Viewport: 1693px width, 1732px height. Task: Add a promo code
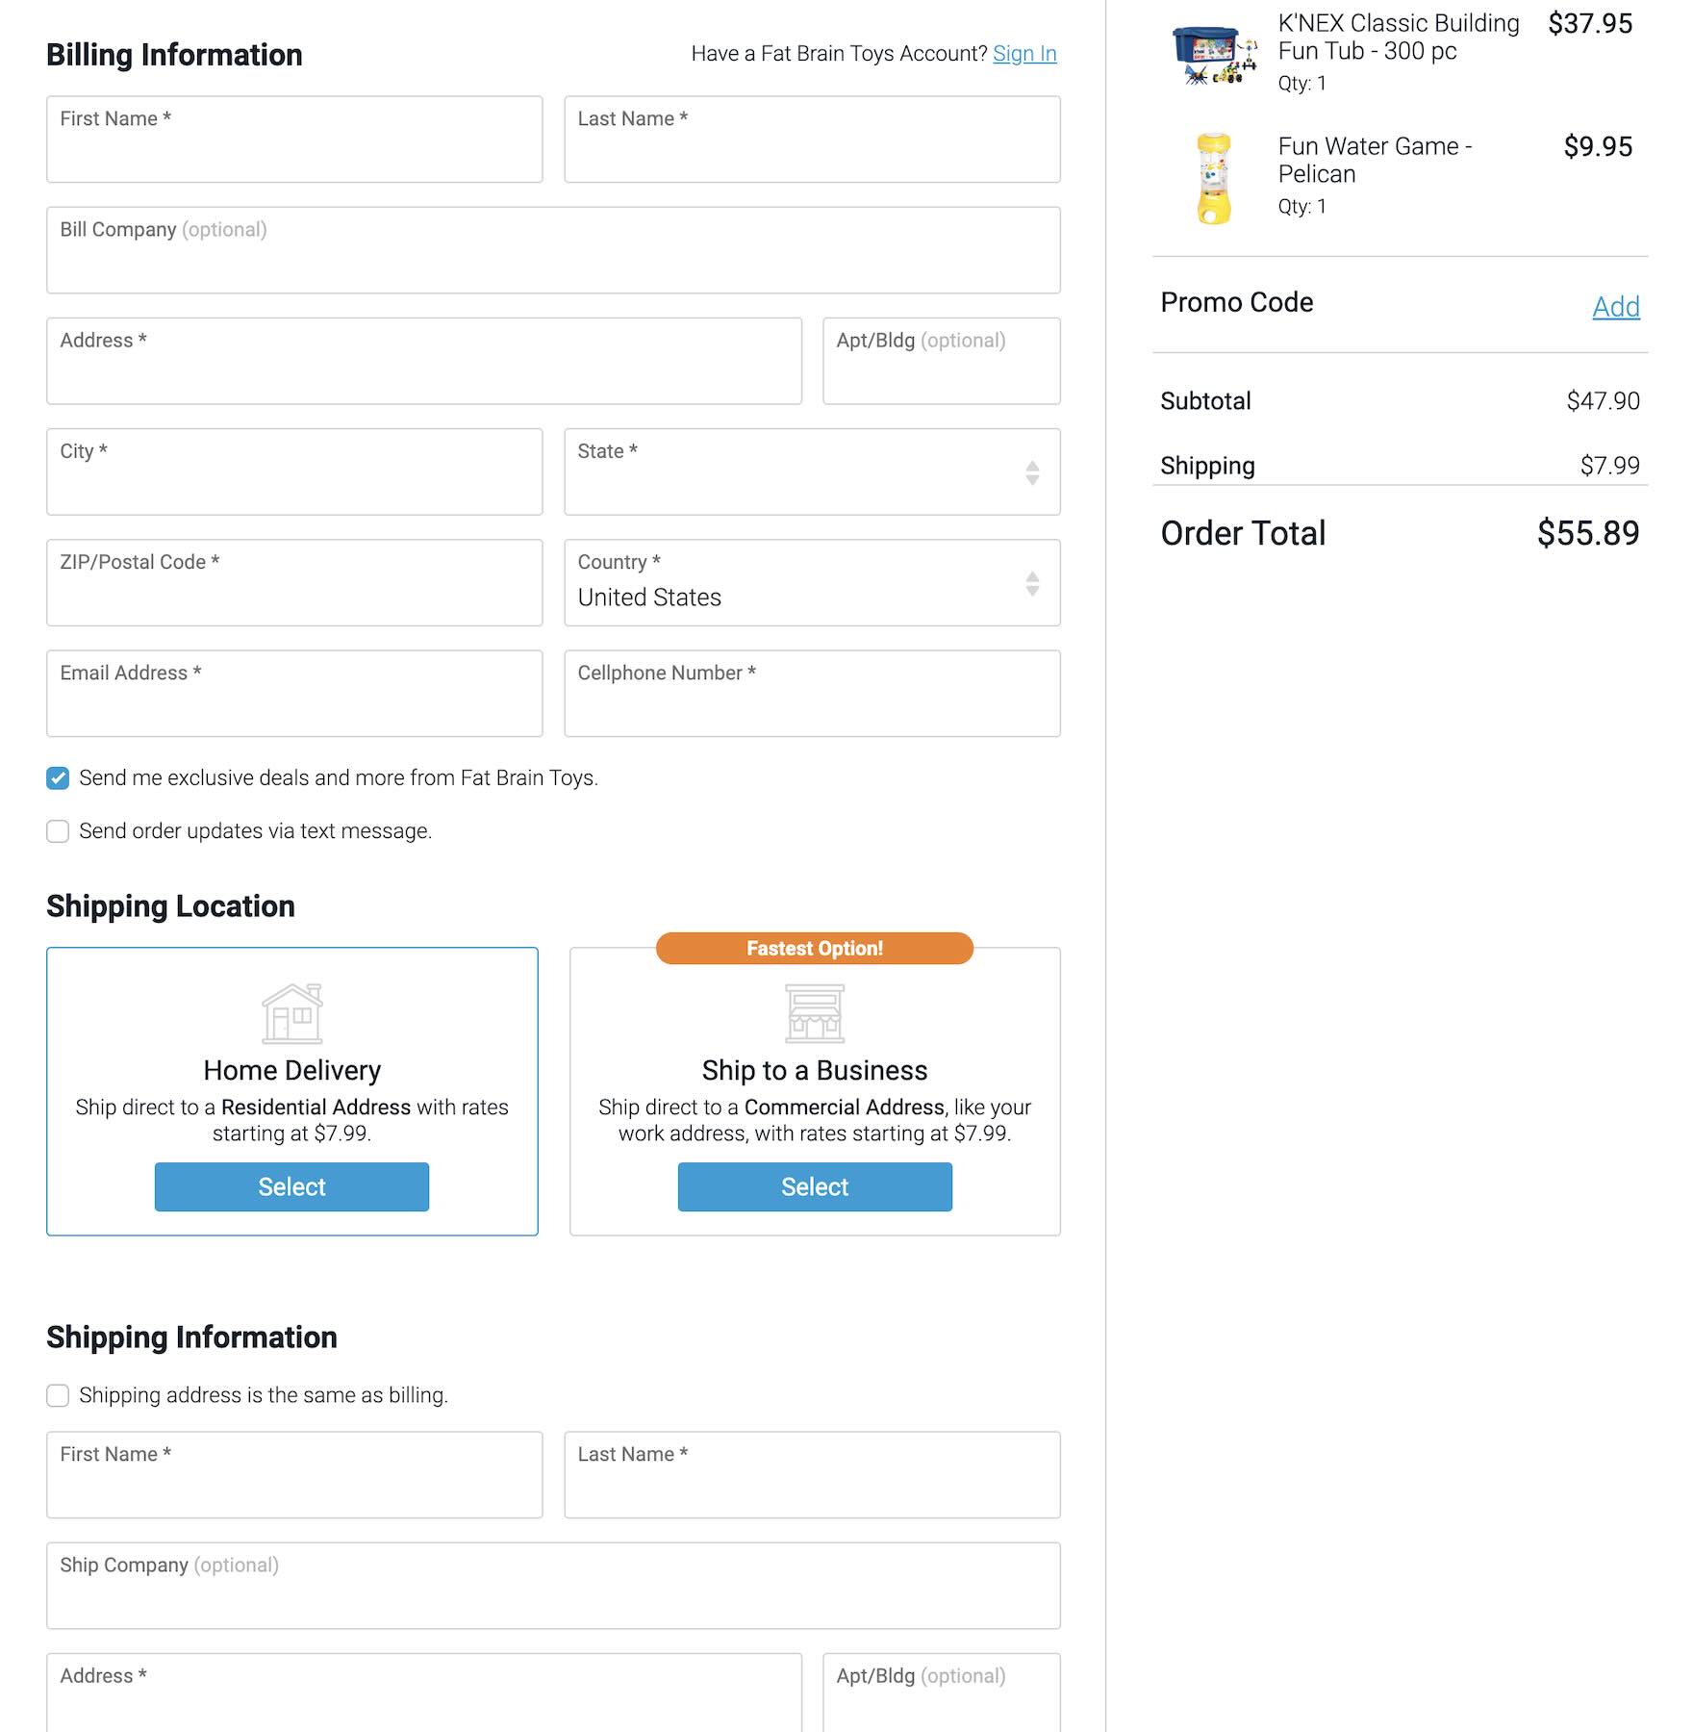pos(1615,307)
